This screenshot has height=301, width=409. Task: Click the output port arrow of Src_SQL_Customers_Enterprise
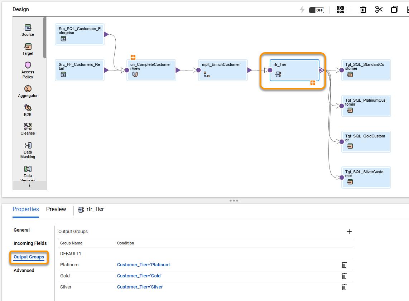point(106,34)
